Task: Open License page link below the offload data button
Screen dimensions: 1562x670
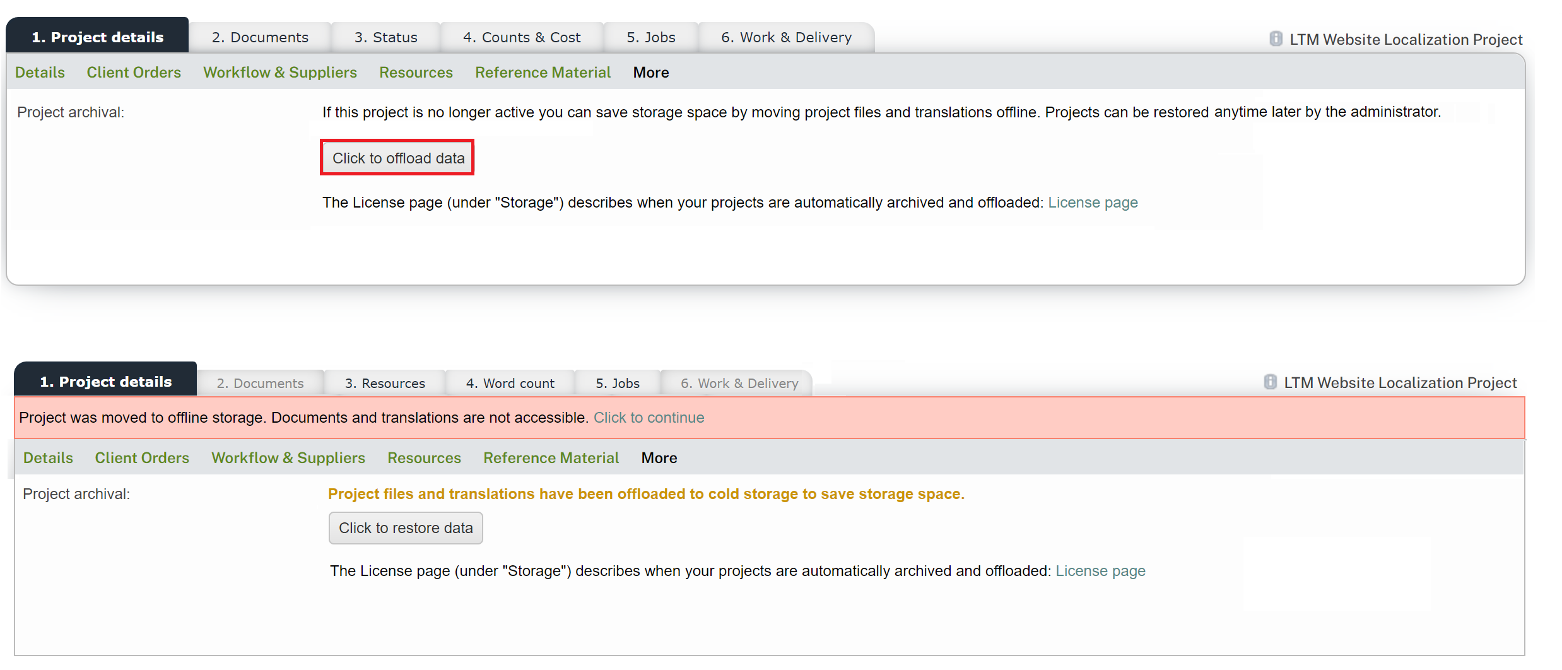Action: 1093,203
